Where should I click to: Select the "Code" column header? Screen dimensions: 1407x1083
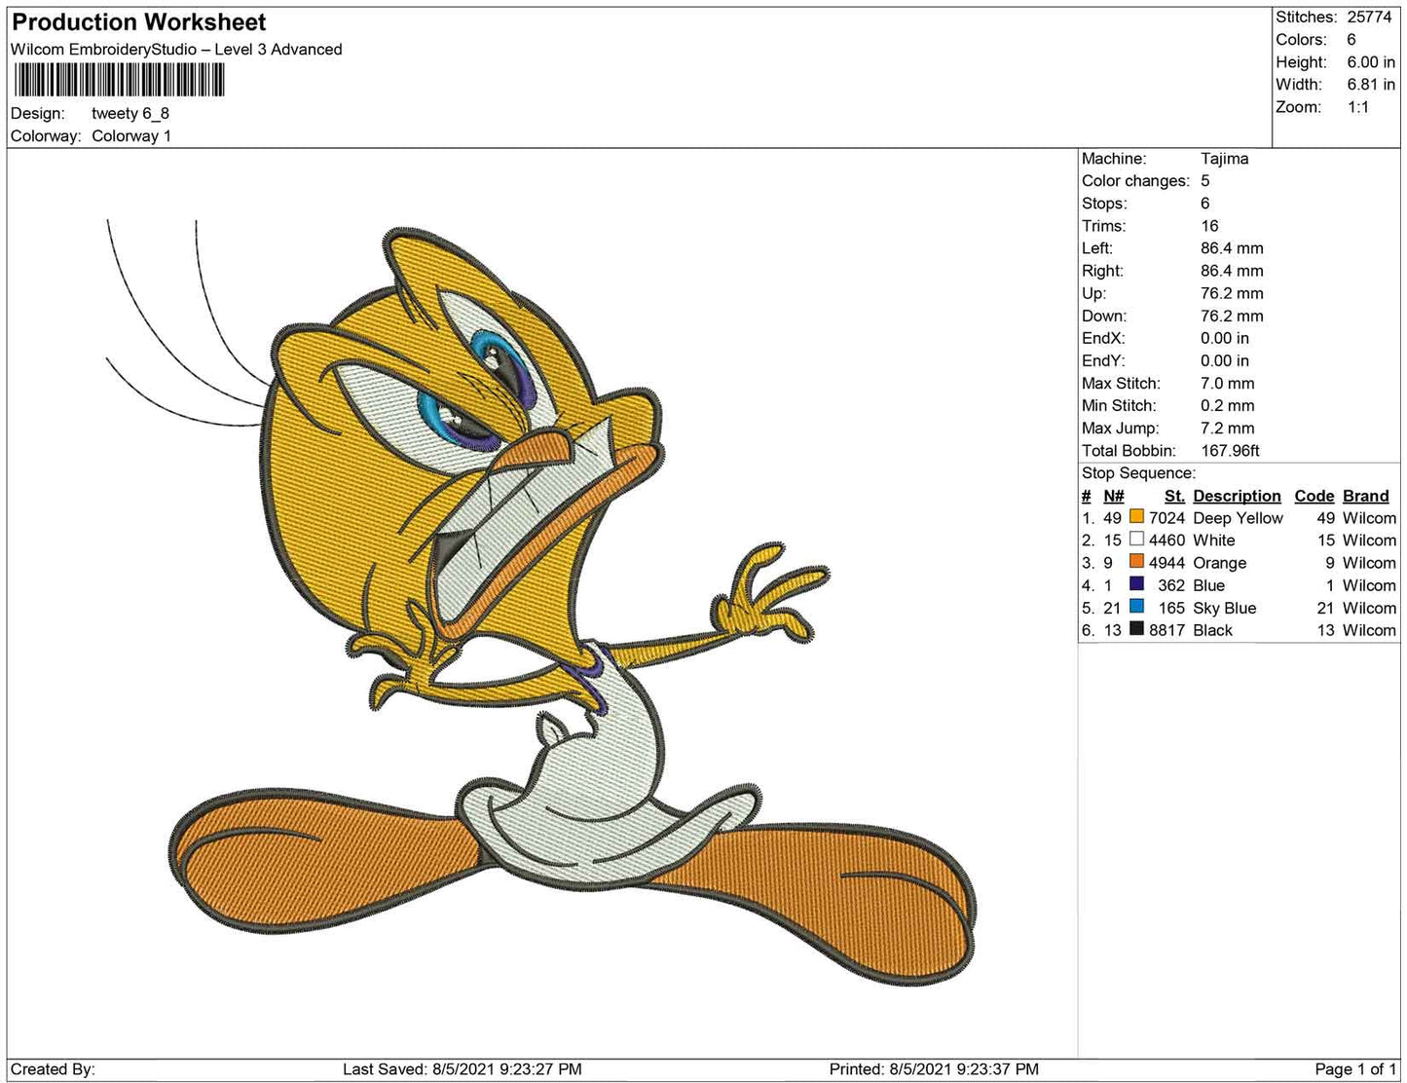(x=1314, y=496)
